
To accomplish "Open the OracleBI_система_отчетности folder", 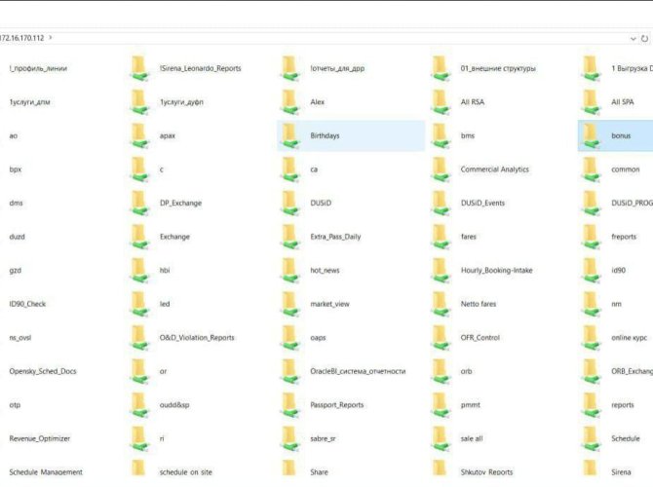I will tap(357, 371).
